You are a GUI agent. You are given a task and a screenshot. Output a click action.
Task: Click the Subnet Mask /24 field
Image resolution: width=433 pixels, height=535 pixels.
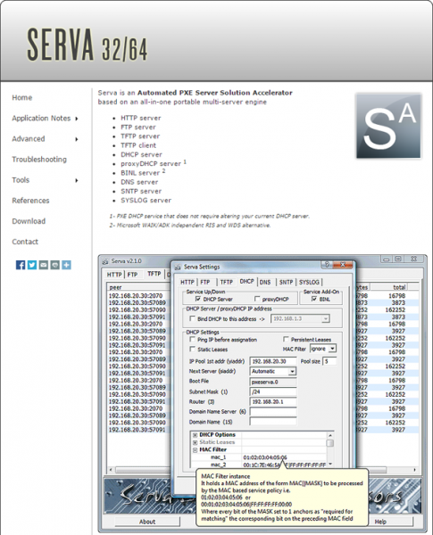(x=273, y=391)
